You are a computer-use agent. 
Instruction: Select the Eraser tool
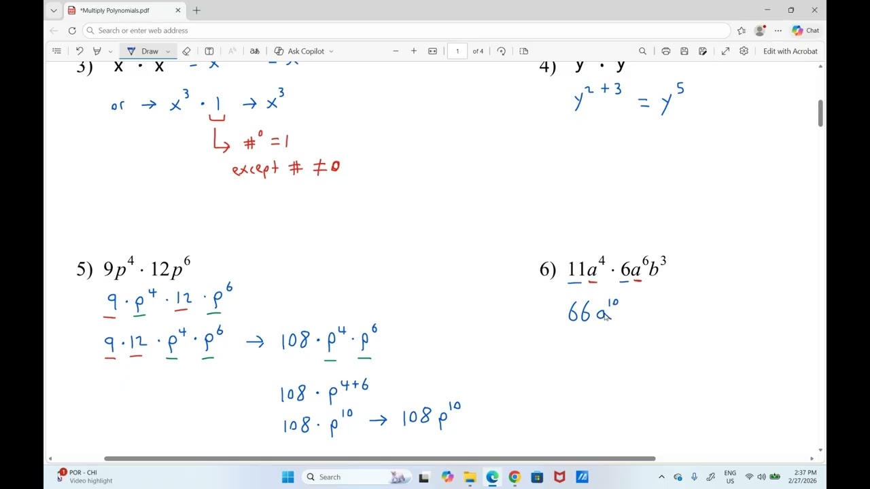[x=186, y=51]
